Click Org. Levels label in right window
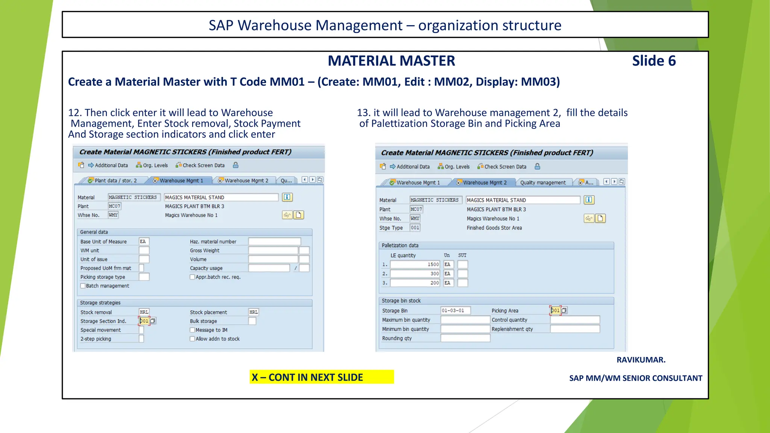770x433 pixels. (457, 167)
